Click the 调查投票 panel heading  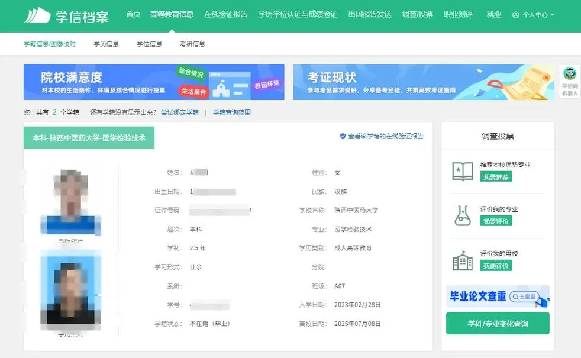(498, 136)
